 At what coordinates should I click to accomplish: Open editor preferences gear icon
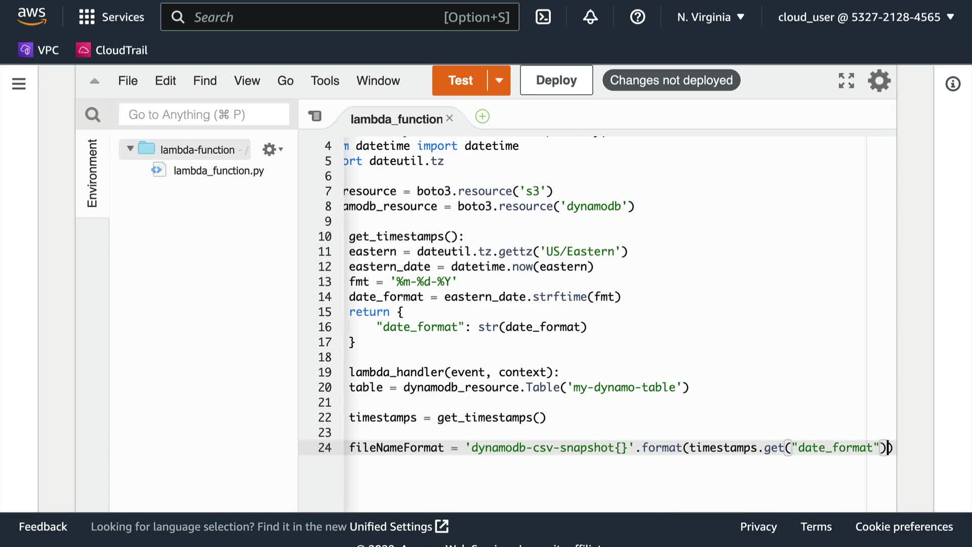(879, 81)
